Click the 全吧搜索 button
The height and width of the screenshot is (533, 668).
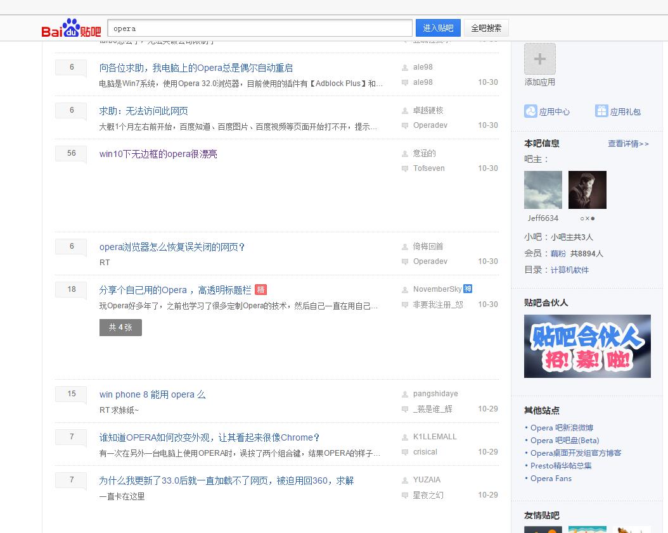(486, 28)
